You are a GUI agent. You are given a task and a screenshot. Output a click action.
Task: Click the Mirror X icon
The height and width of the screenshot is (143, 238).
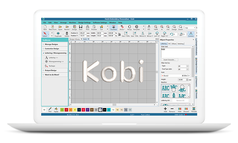pyautogui.click(x=142, y=34)
